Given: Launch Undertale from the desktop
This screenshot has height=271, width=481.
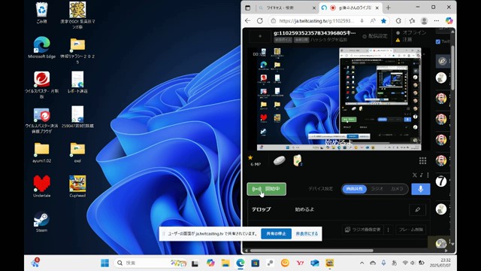Looking at the screenshot, I should click(x=41, y=187).
